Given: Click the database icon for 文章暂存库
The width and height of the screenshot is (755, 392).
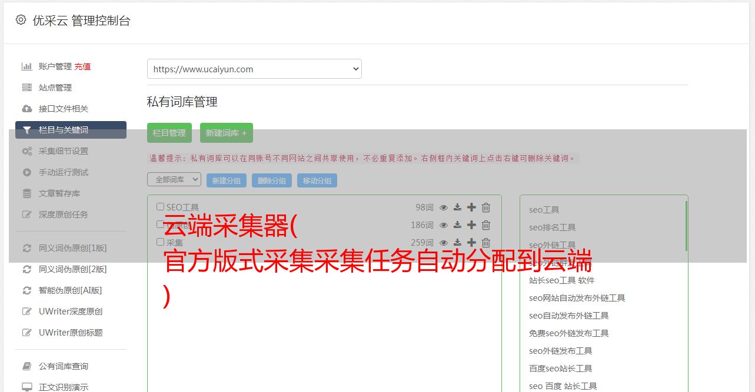Looking at the screenshot, I should coord(27,193).
